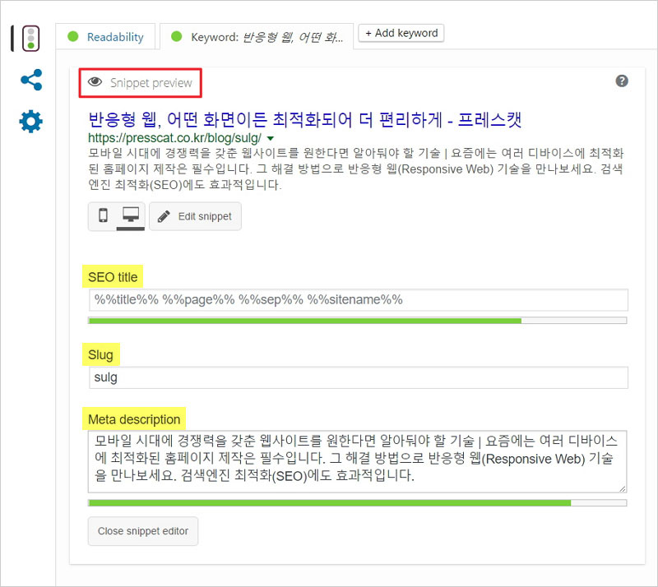Click the green dot on Keyword tab

[177, 36]
